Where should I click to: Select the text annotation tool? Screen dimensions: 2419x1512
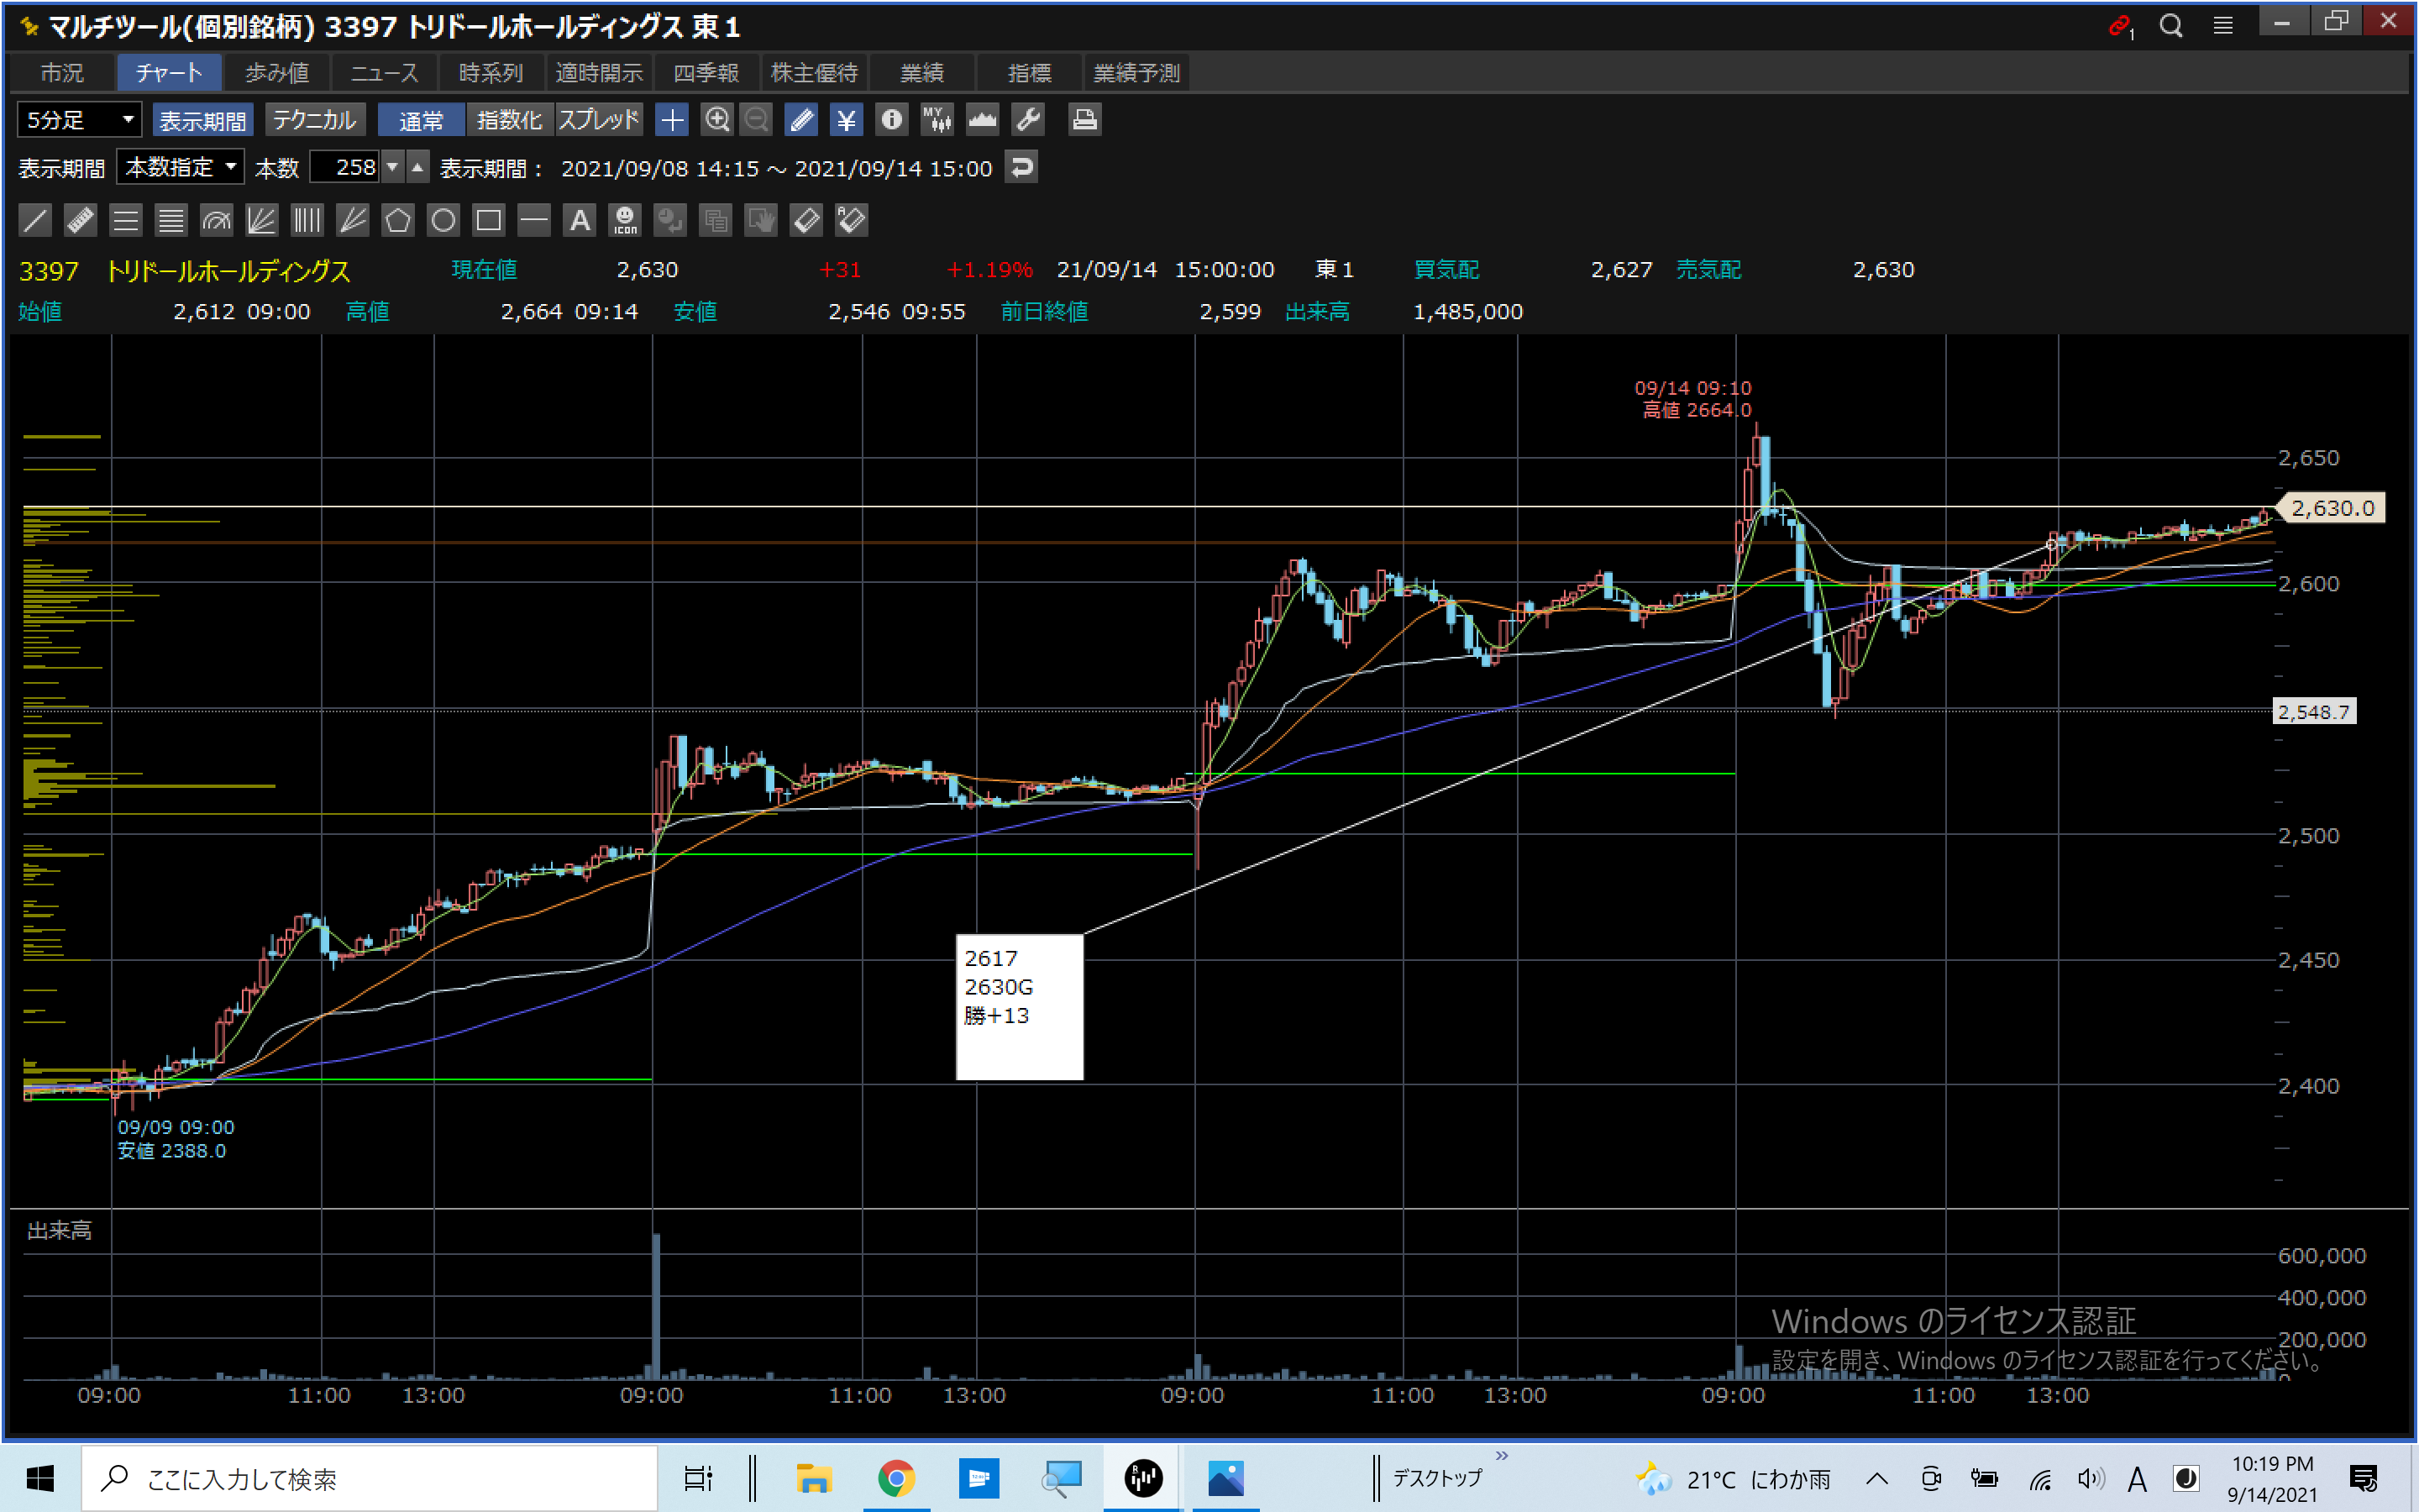point(580,220)
